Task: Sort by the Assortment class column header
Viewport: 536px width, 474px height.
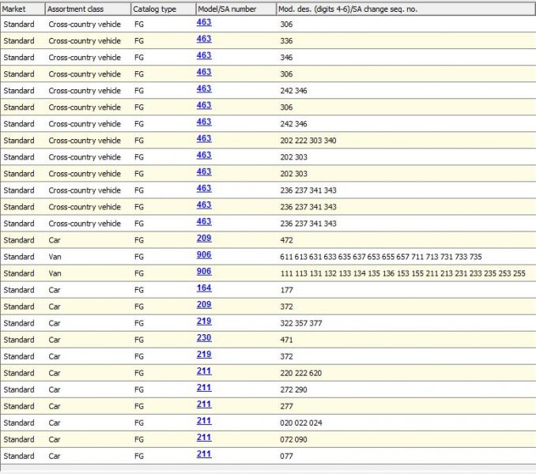Action: point(88,9)
